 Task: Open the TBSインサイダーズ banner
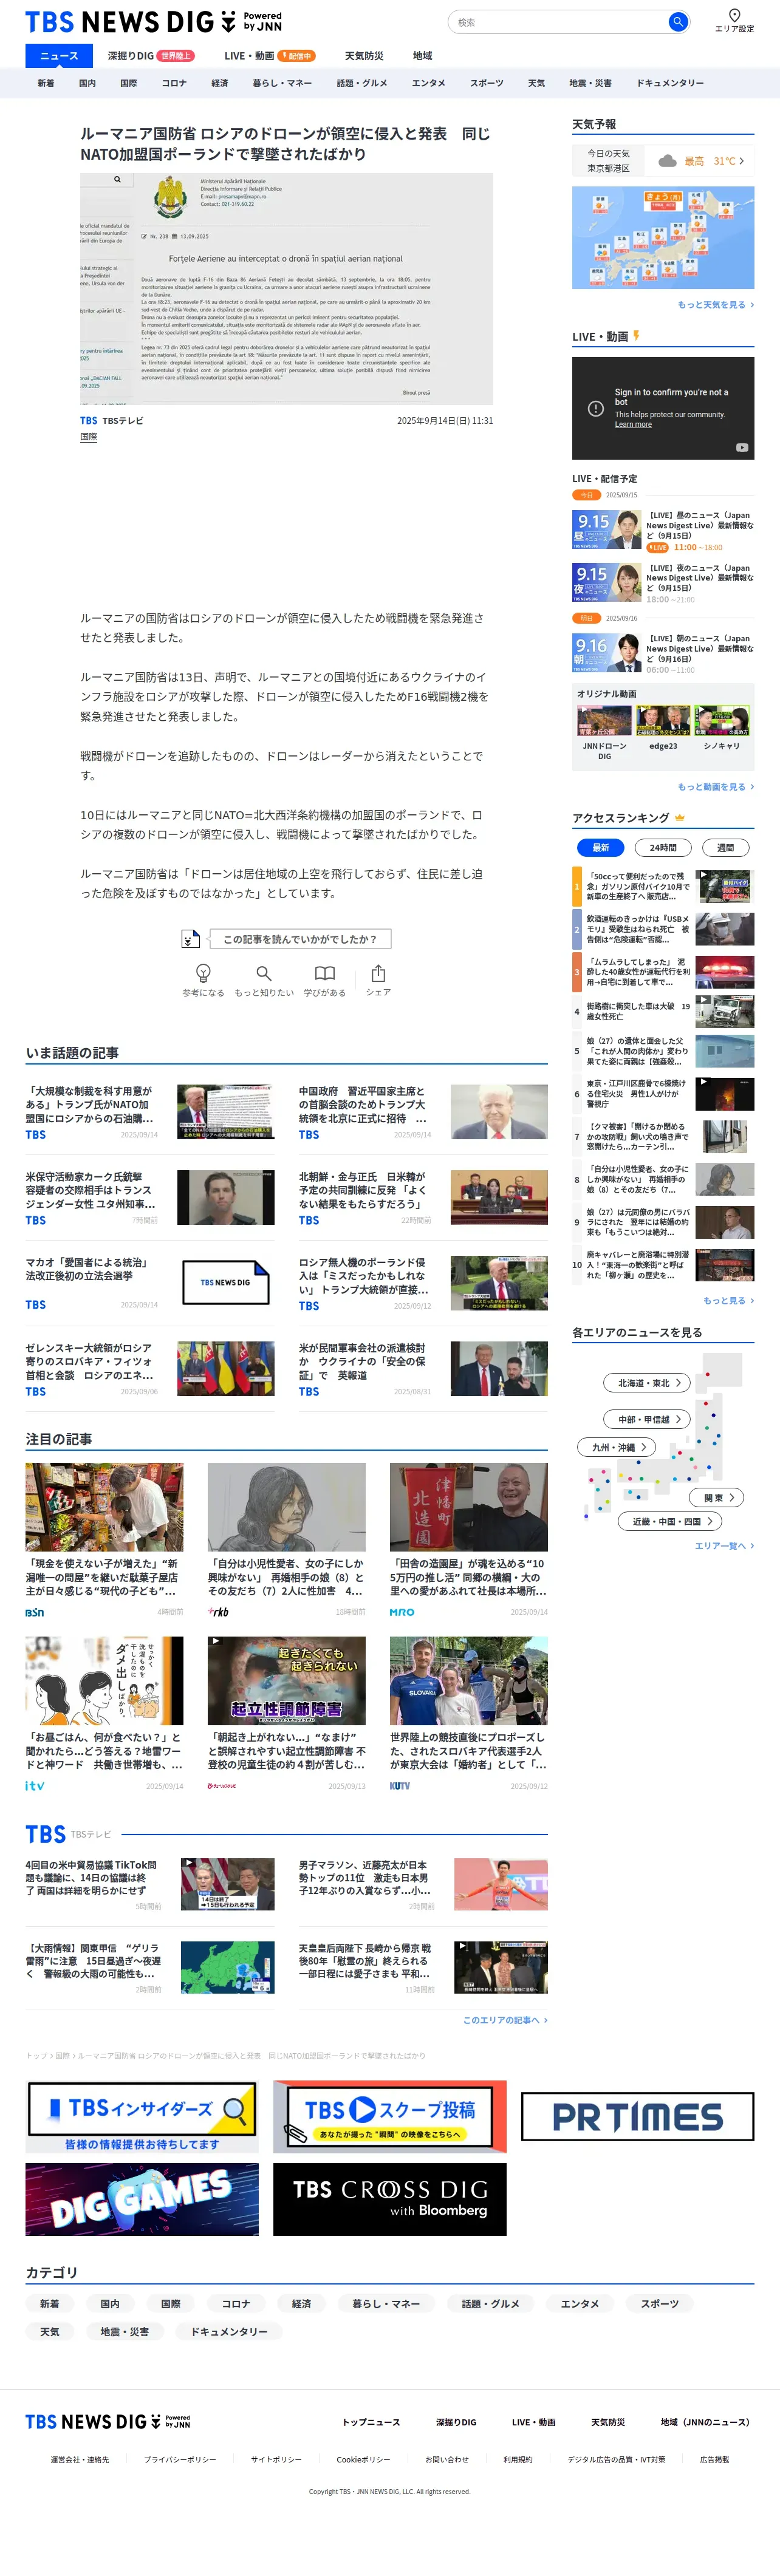click(x=142, y=2117)
